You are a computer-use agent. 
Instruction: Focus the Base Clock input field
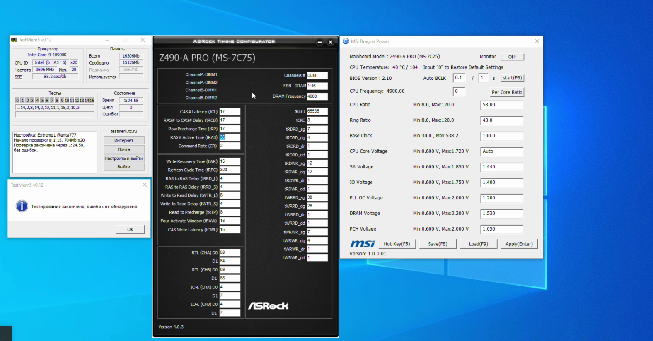click(x=502, y=136)
